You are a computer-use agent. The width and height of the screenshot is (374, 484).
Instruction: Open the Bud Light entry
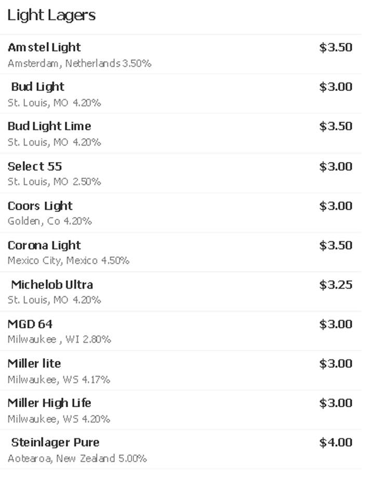pos(181,94)
